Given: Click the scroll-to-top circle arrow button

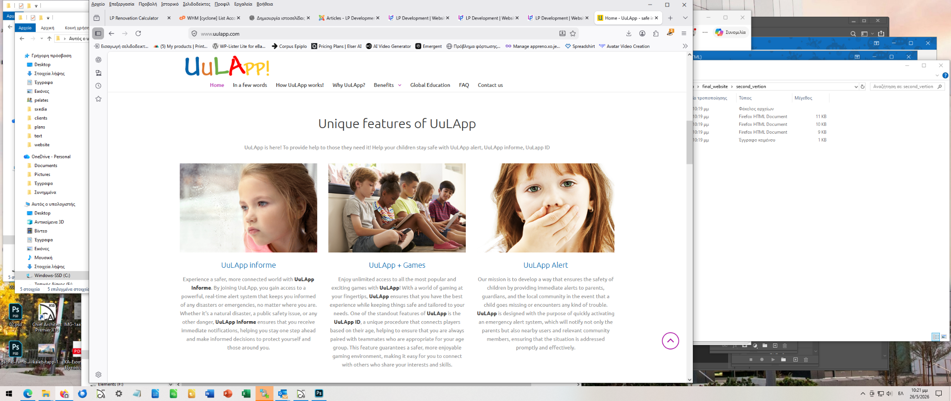Looking at the screenshot, I should [x=670, y=341].
